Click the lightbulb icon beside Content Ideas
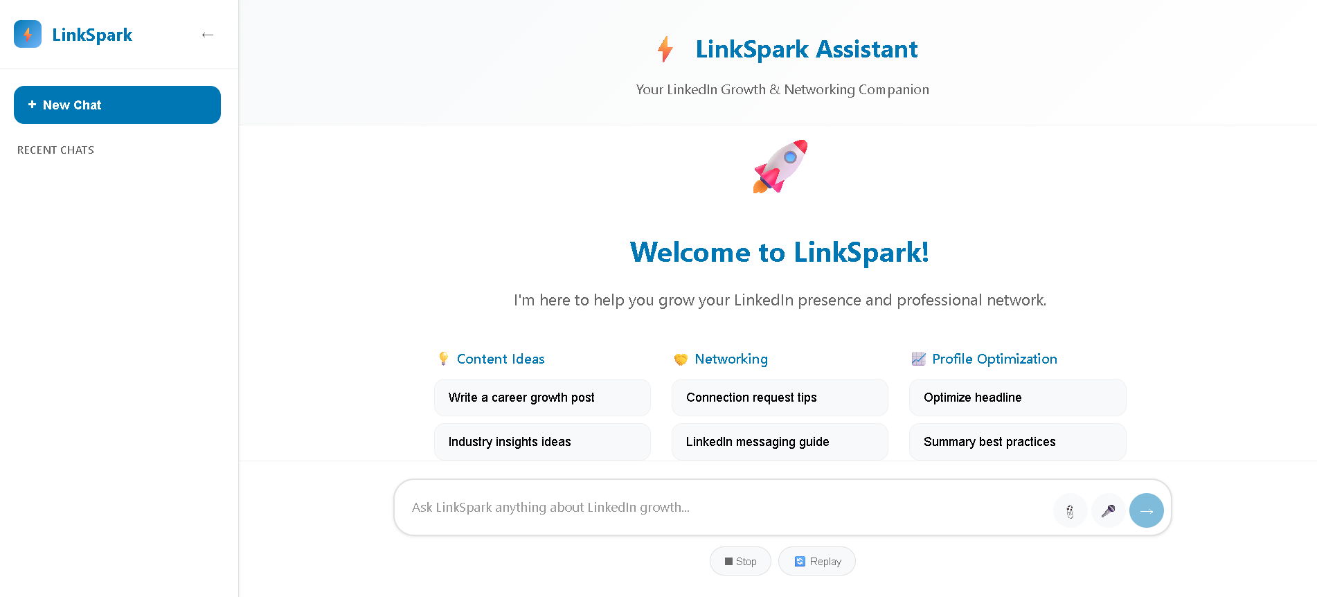 [x=444, y=358]
